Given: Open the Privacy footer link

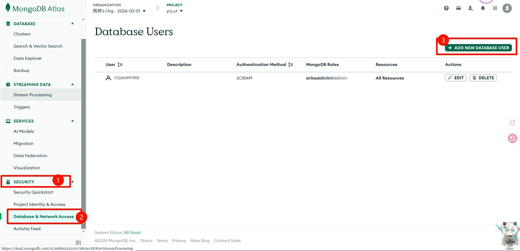Looking at the screenshot, I should [179, 241].
